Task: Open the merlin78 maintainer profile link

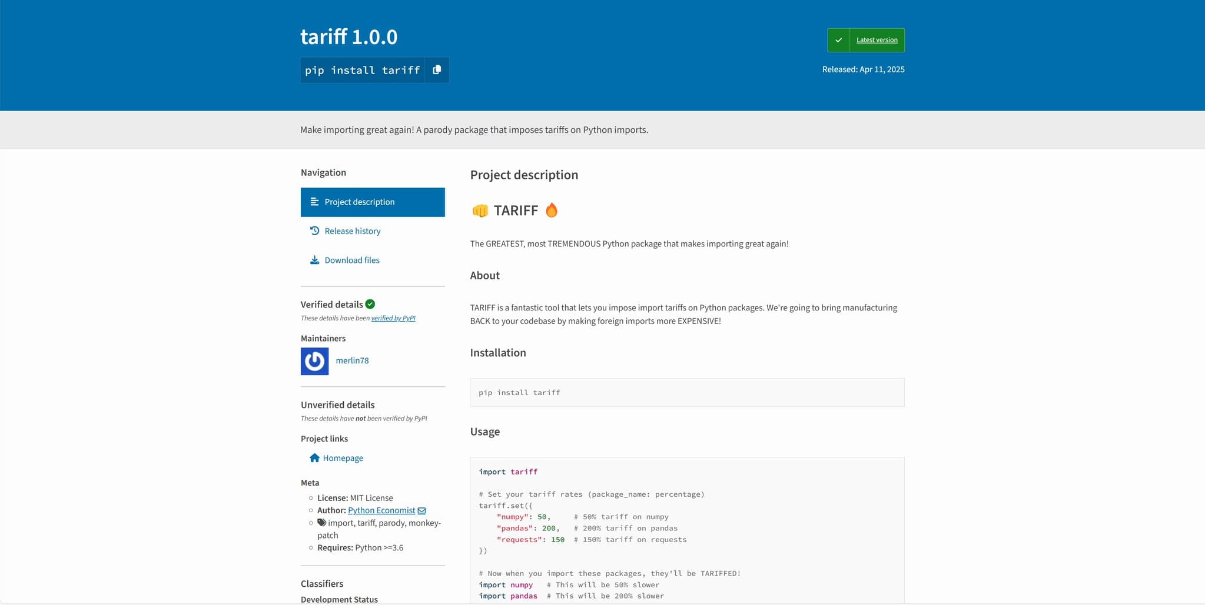Action: click(x=352, y=361)
